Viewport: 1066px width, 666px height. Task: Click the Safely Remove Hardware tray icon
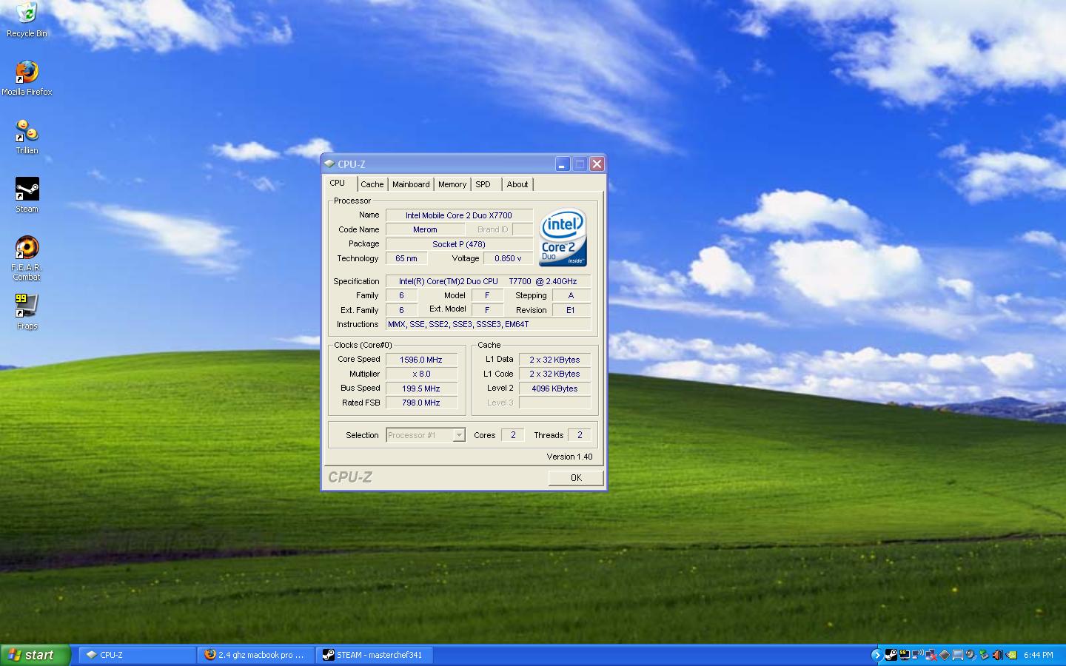click(x=985, y=655)
